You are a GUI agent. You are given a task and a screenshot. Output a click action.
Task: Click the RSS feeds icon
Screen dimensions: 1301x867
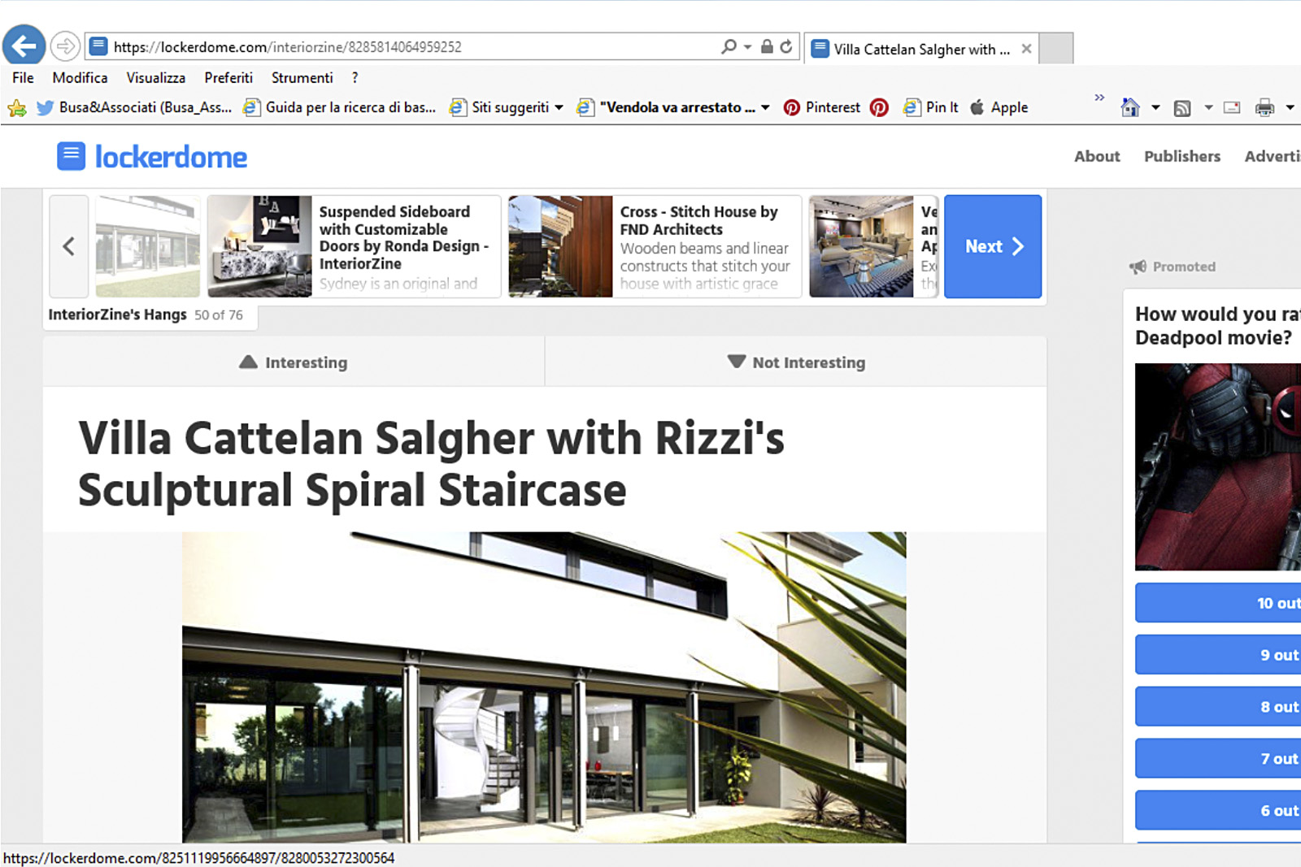pos(1182,107)
